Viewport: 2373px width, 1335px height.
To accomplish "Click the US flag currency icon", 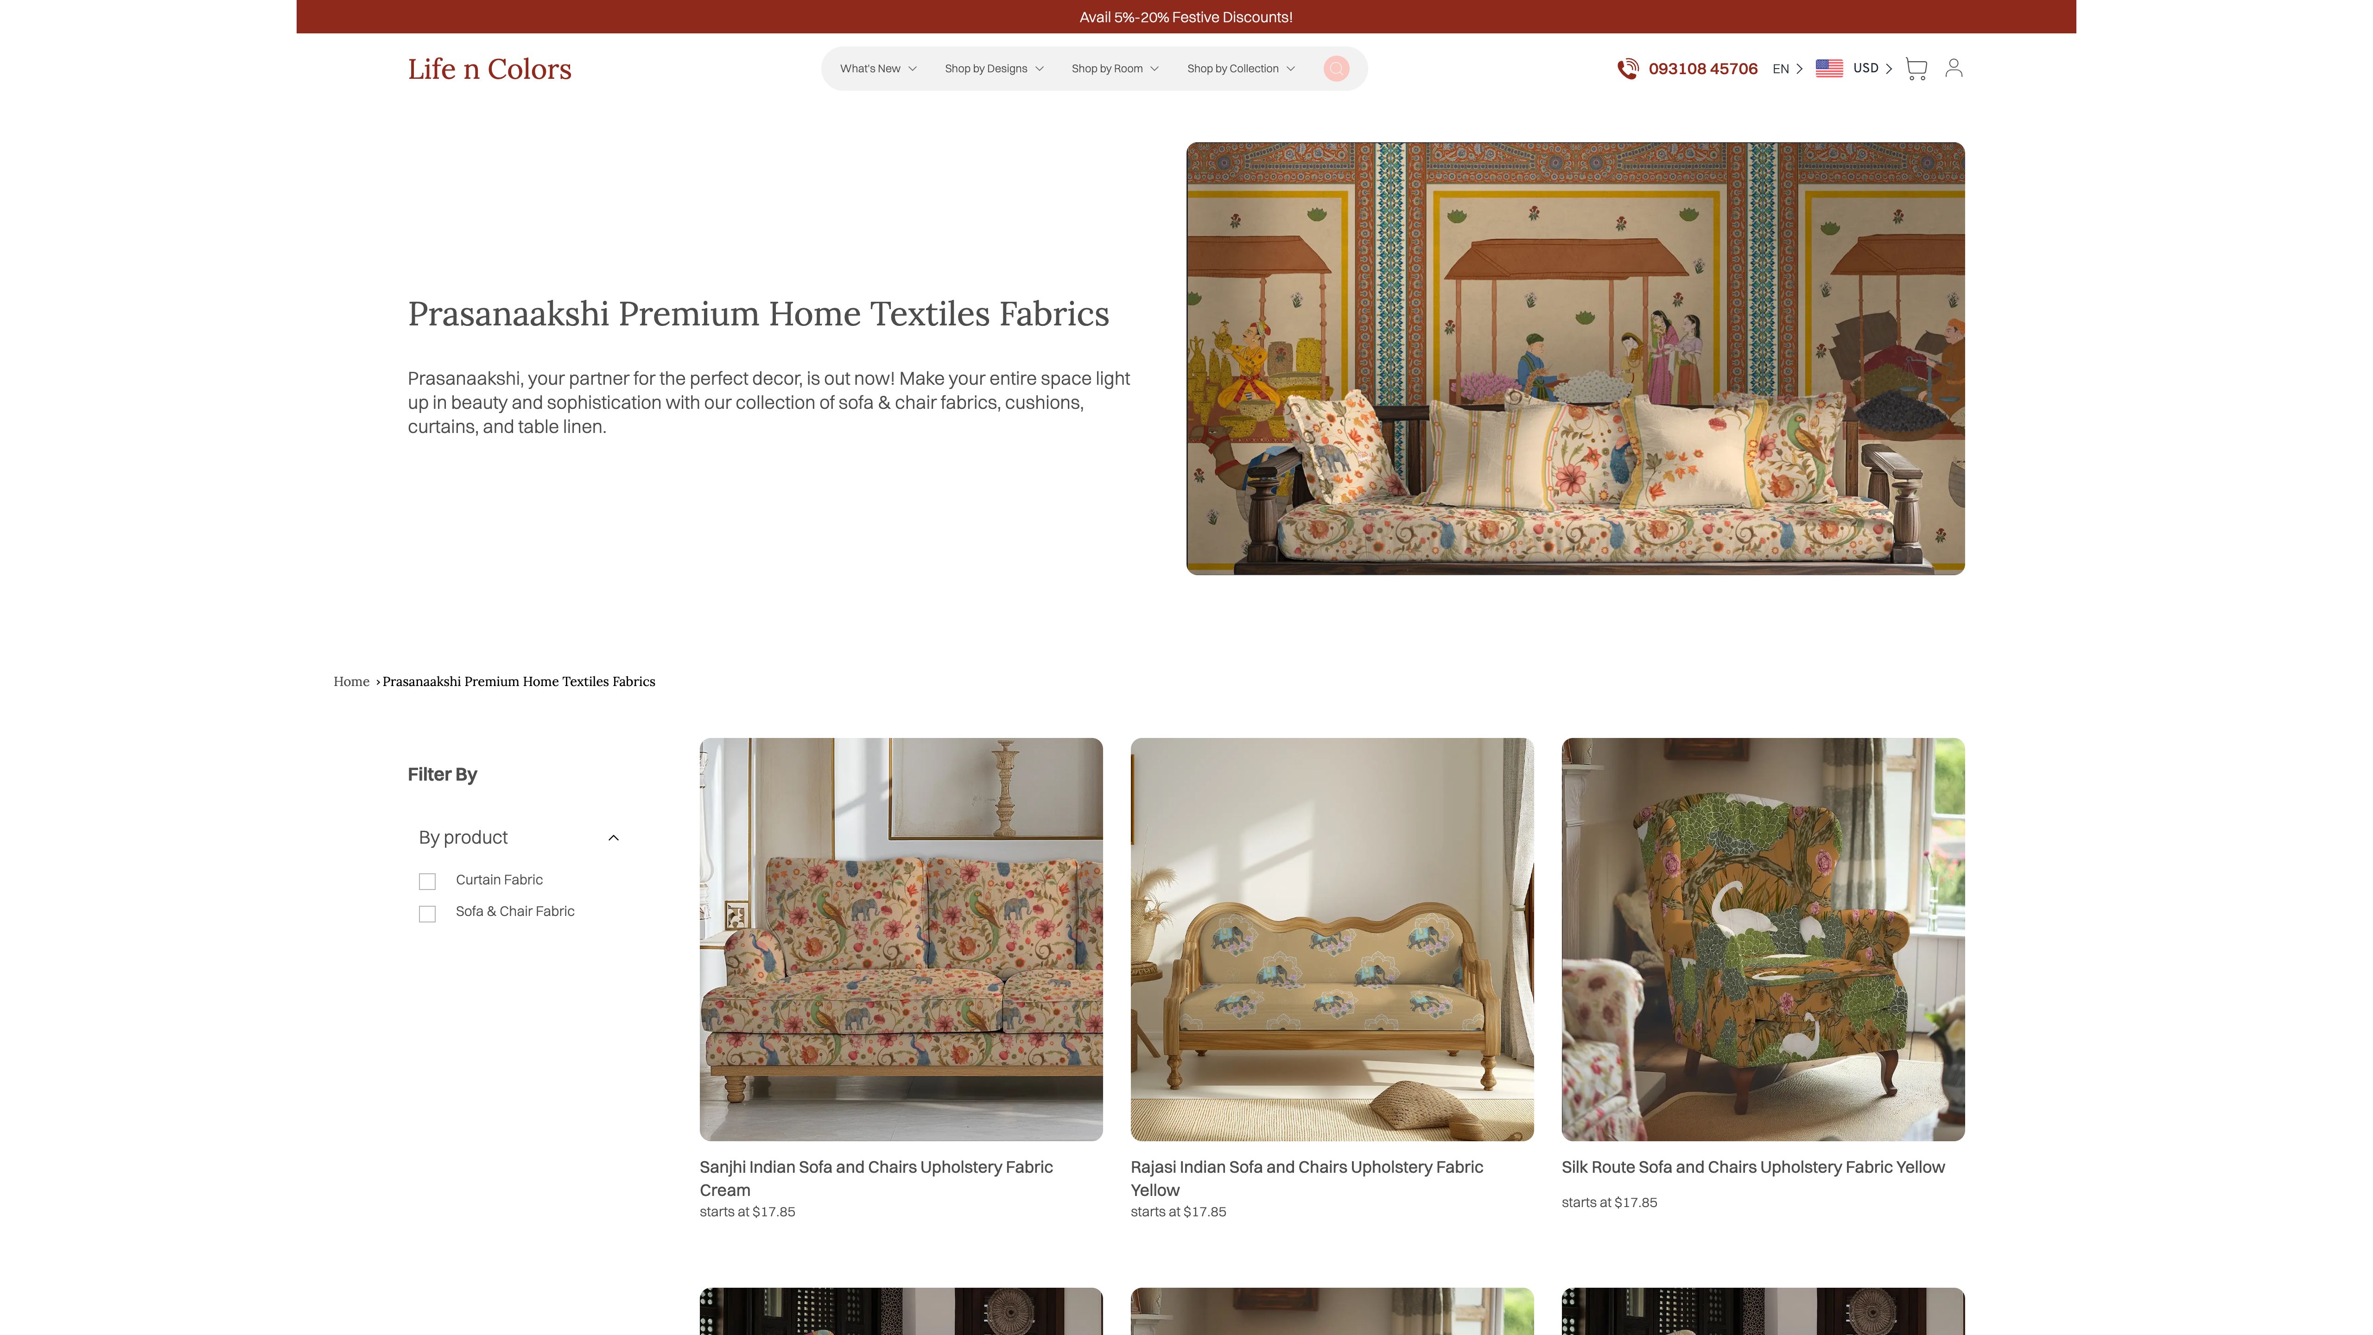I will pos(1828,68).
